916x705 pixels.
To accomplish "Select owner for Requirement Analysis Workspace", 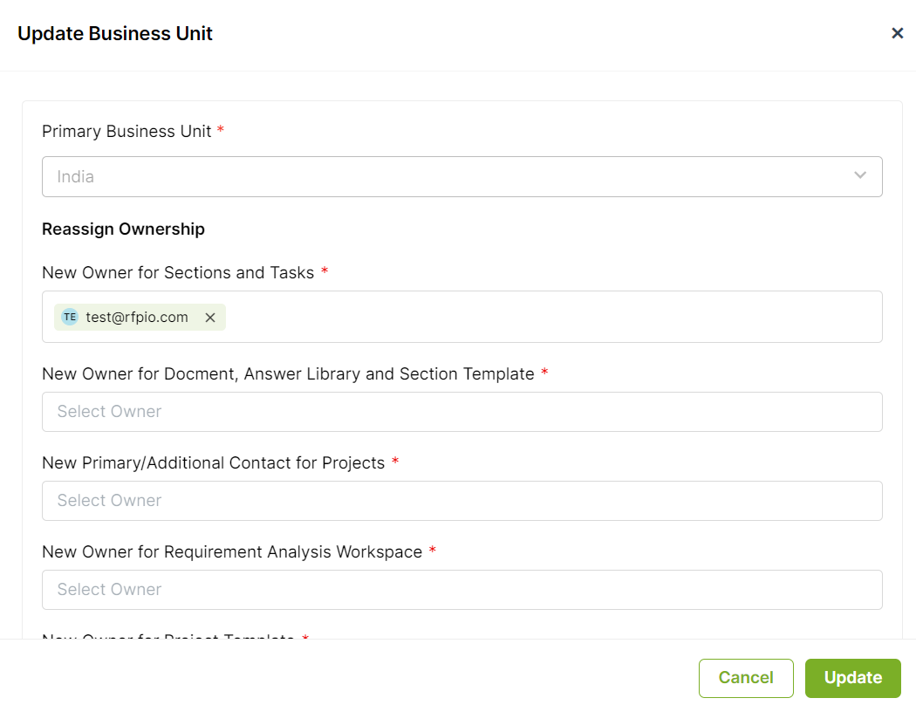I will (x=462, y=590).
